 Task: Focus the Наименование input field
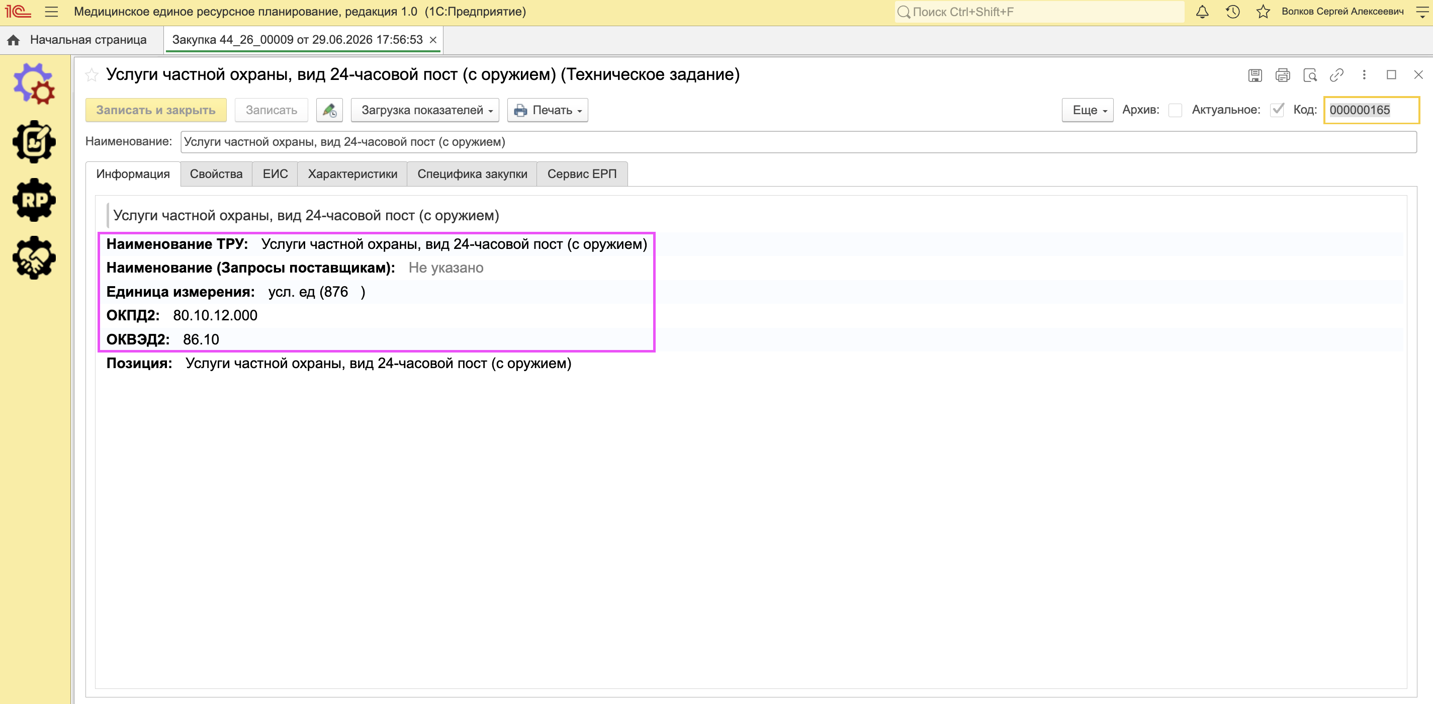pos(798,142)
